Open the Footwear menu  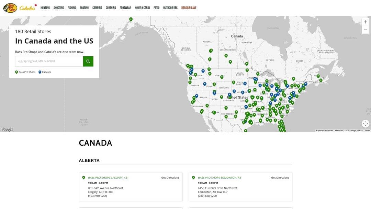[125, 7]
